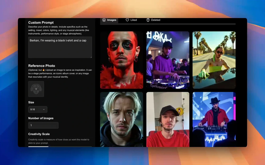Open the Liked tab
Image resolution: width=265 pixels, height=165 pixels.
[x=131, y=20]
